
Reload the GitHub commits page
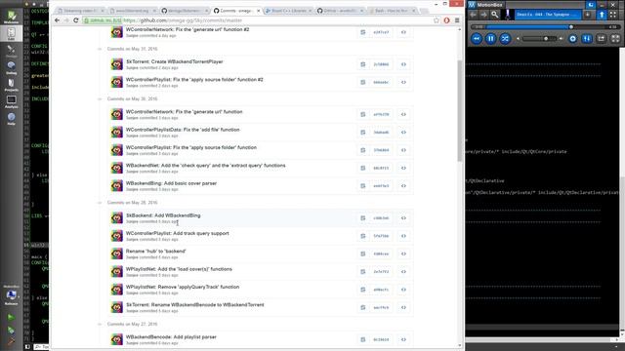[x=76, y=20]
